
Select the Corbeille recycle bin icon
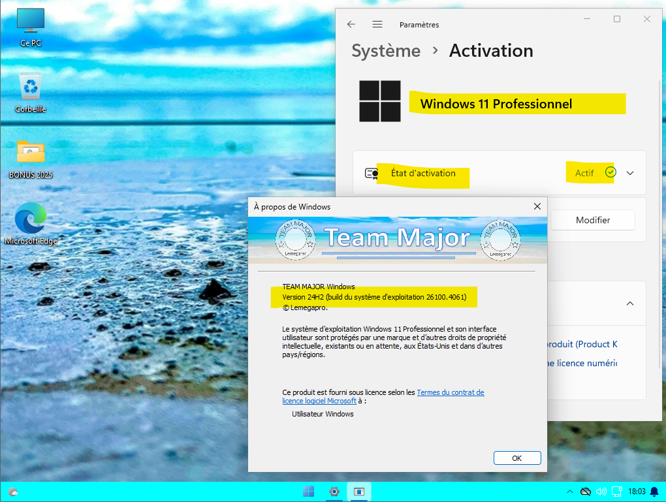point(31,93)
